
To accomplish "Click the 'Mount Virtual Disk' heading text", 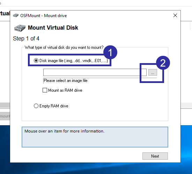I will (x=53, y=28).
